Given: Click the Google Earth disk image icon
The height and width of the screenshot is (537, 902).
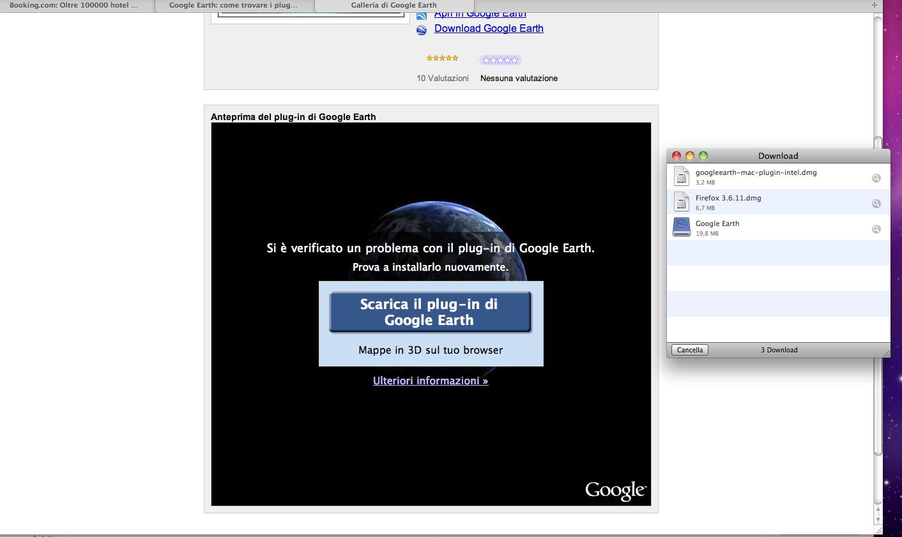Looking at the screenshot, I should click(682, 227).
